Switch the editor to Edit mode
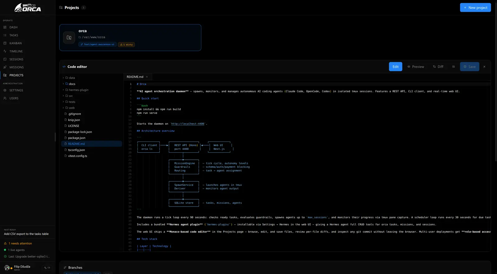This screenshot has width=497, height=274. pos(395,67)
